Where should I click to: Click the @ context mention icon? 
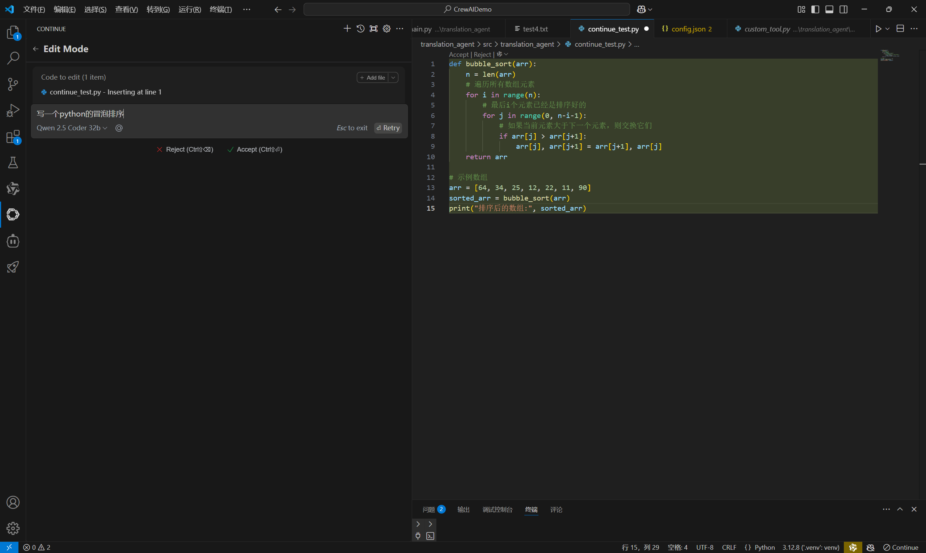tap(119, 128)
